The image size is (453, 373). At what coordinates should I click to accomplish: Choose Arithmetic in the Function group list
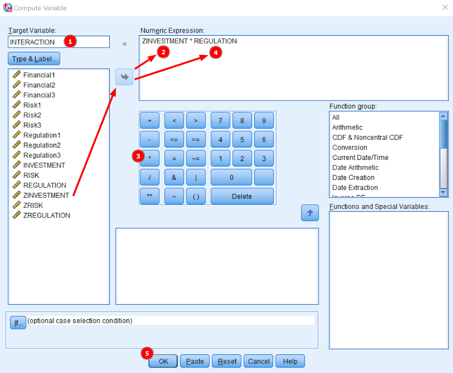[x=347, y=127]
